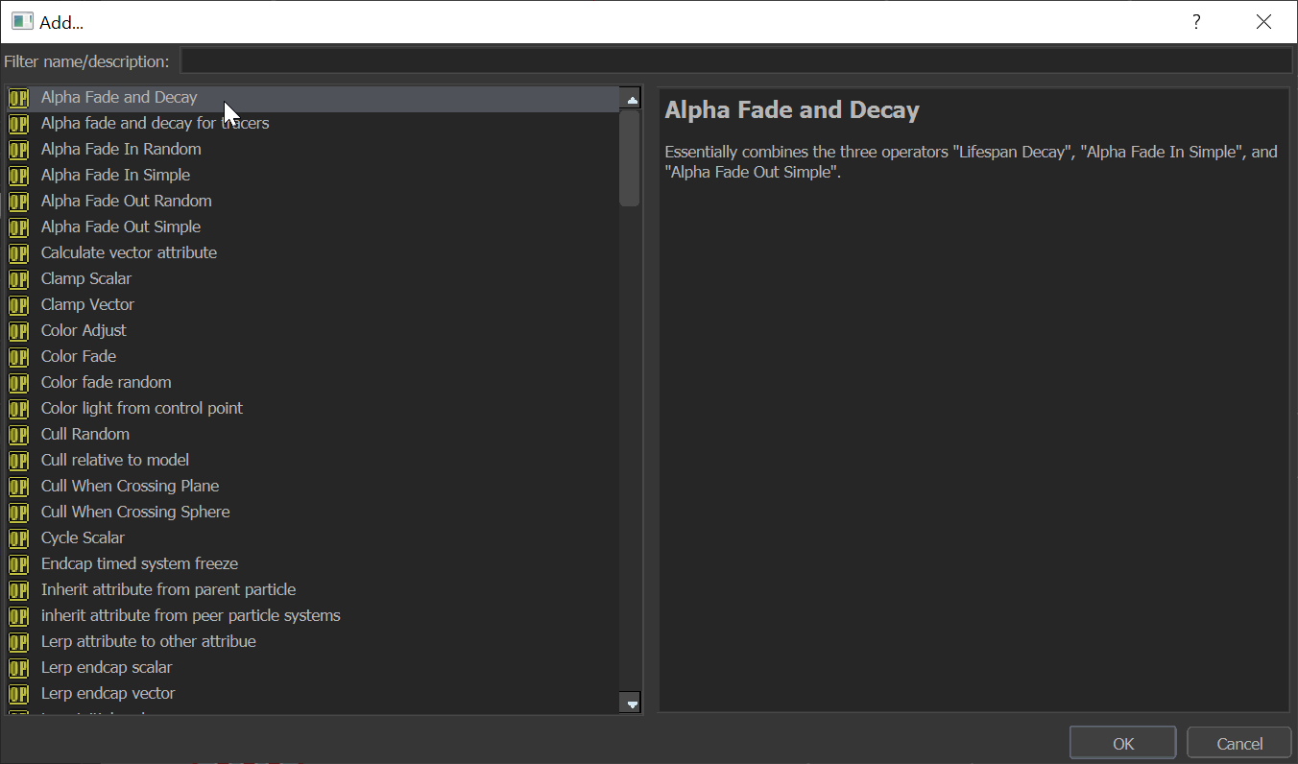Screen dimensions: 1298x764
Task: Select Inherit attribute from parent particle
Action: [x=313, y=590]
